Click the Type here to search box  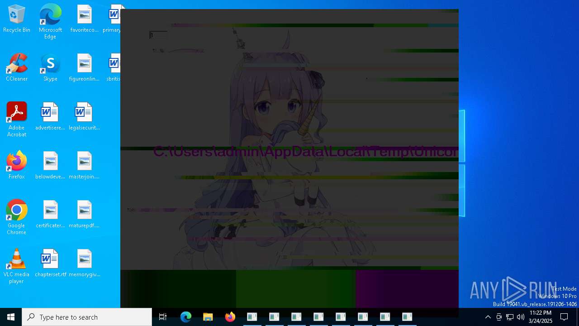87,317
